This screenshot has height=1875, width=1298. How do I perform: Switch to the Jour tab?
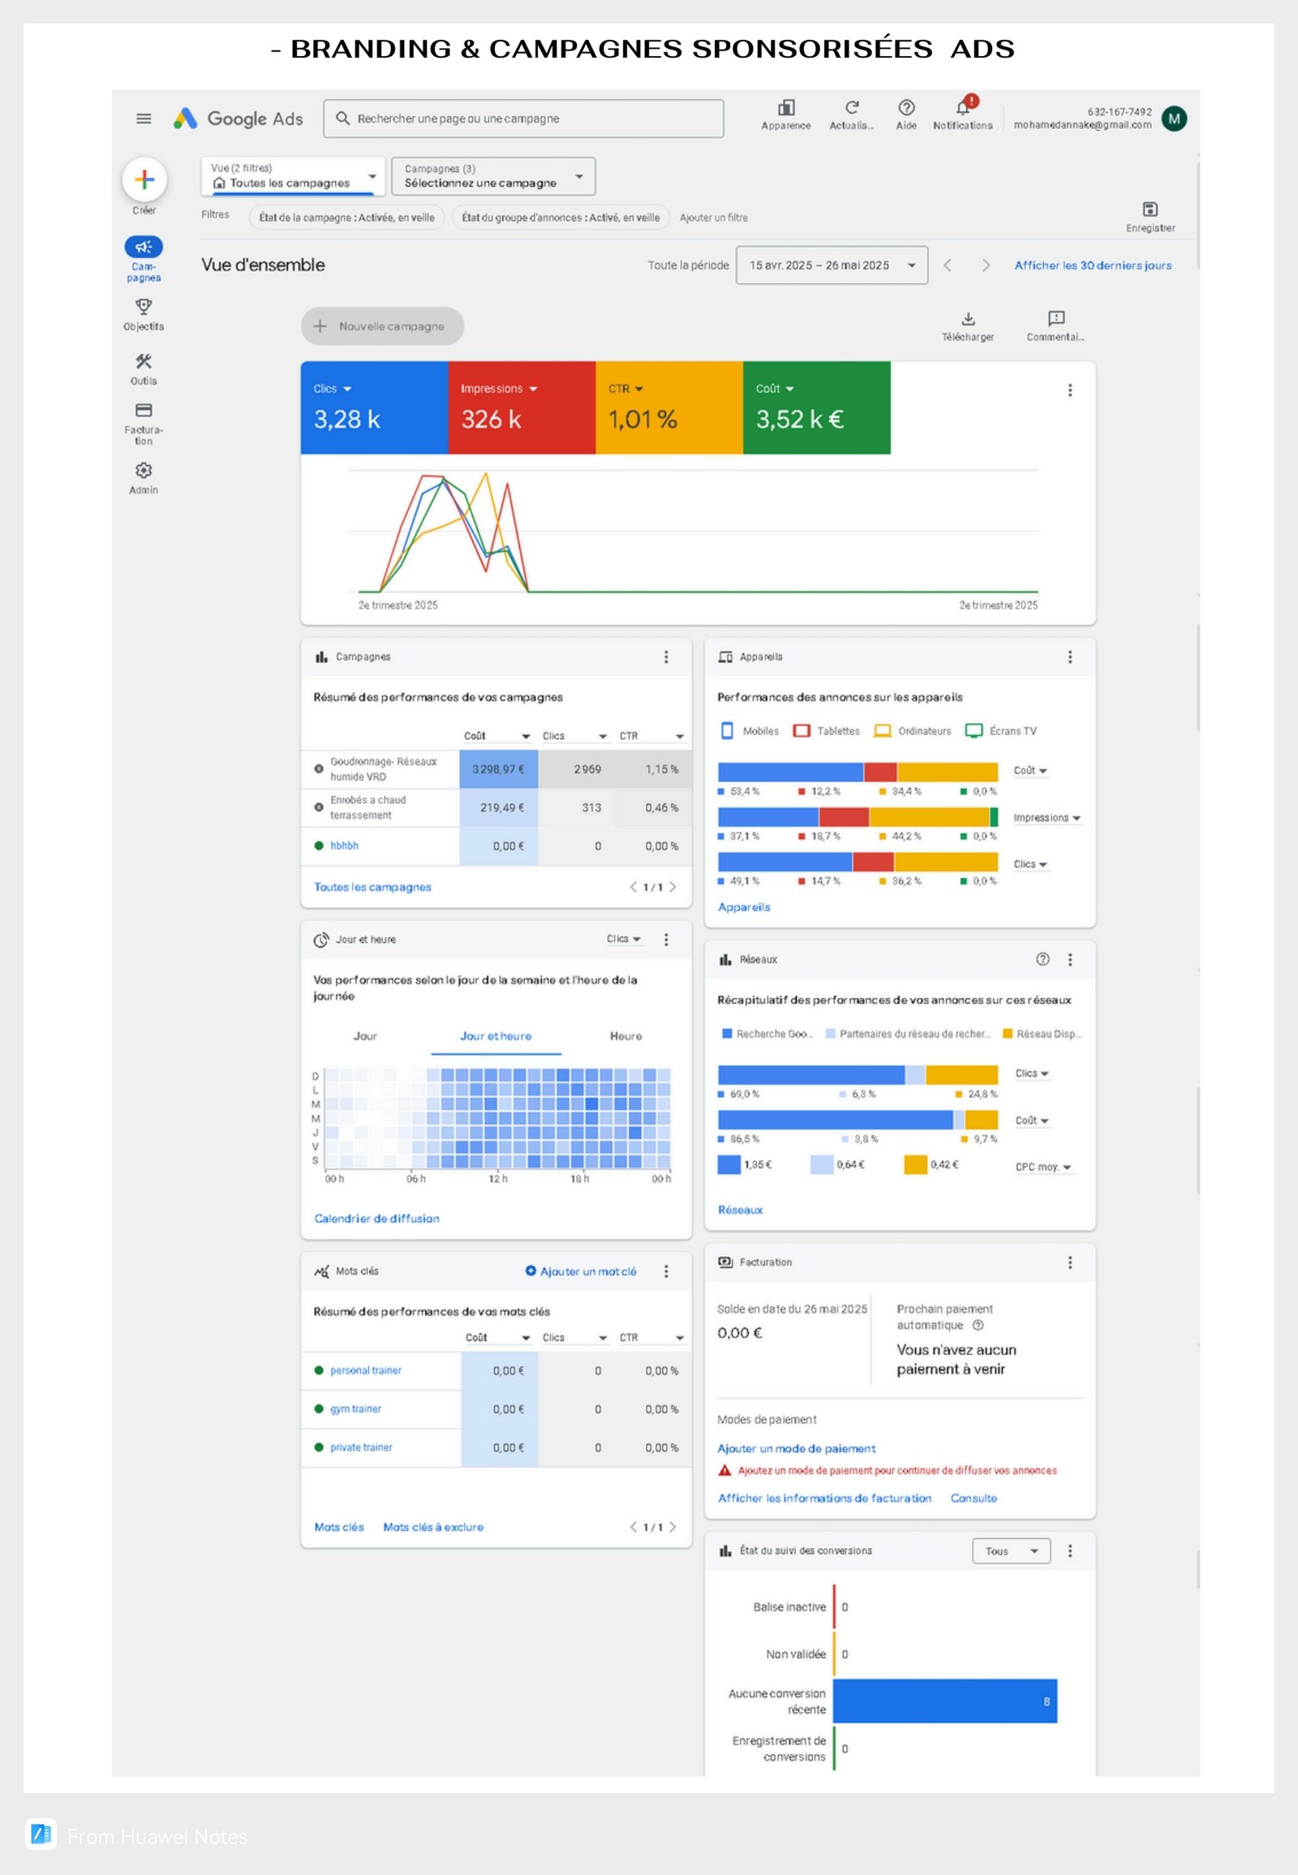pyautogui.click(x=365, y=1036)
